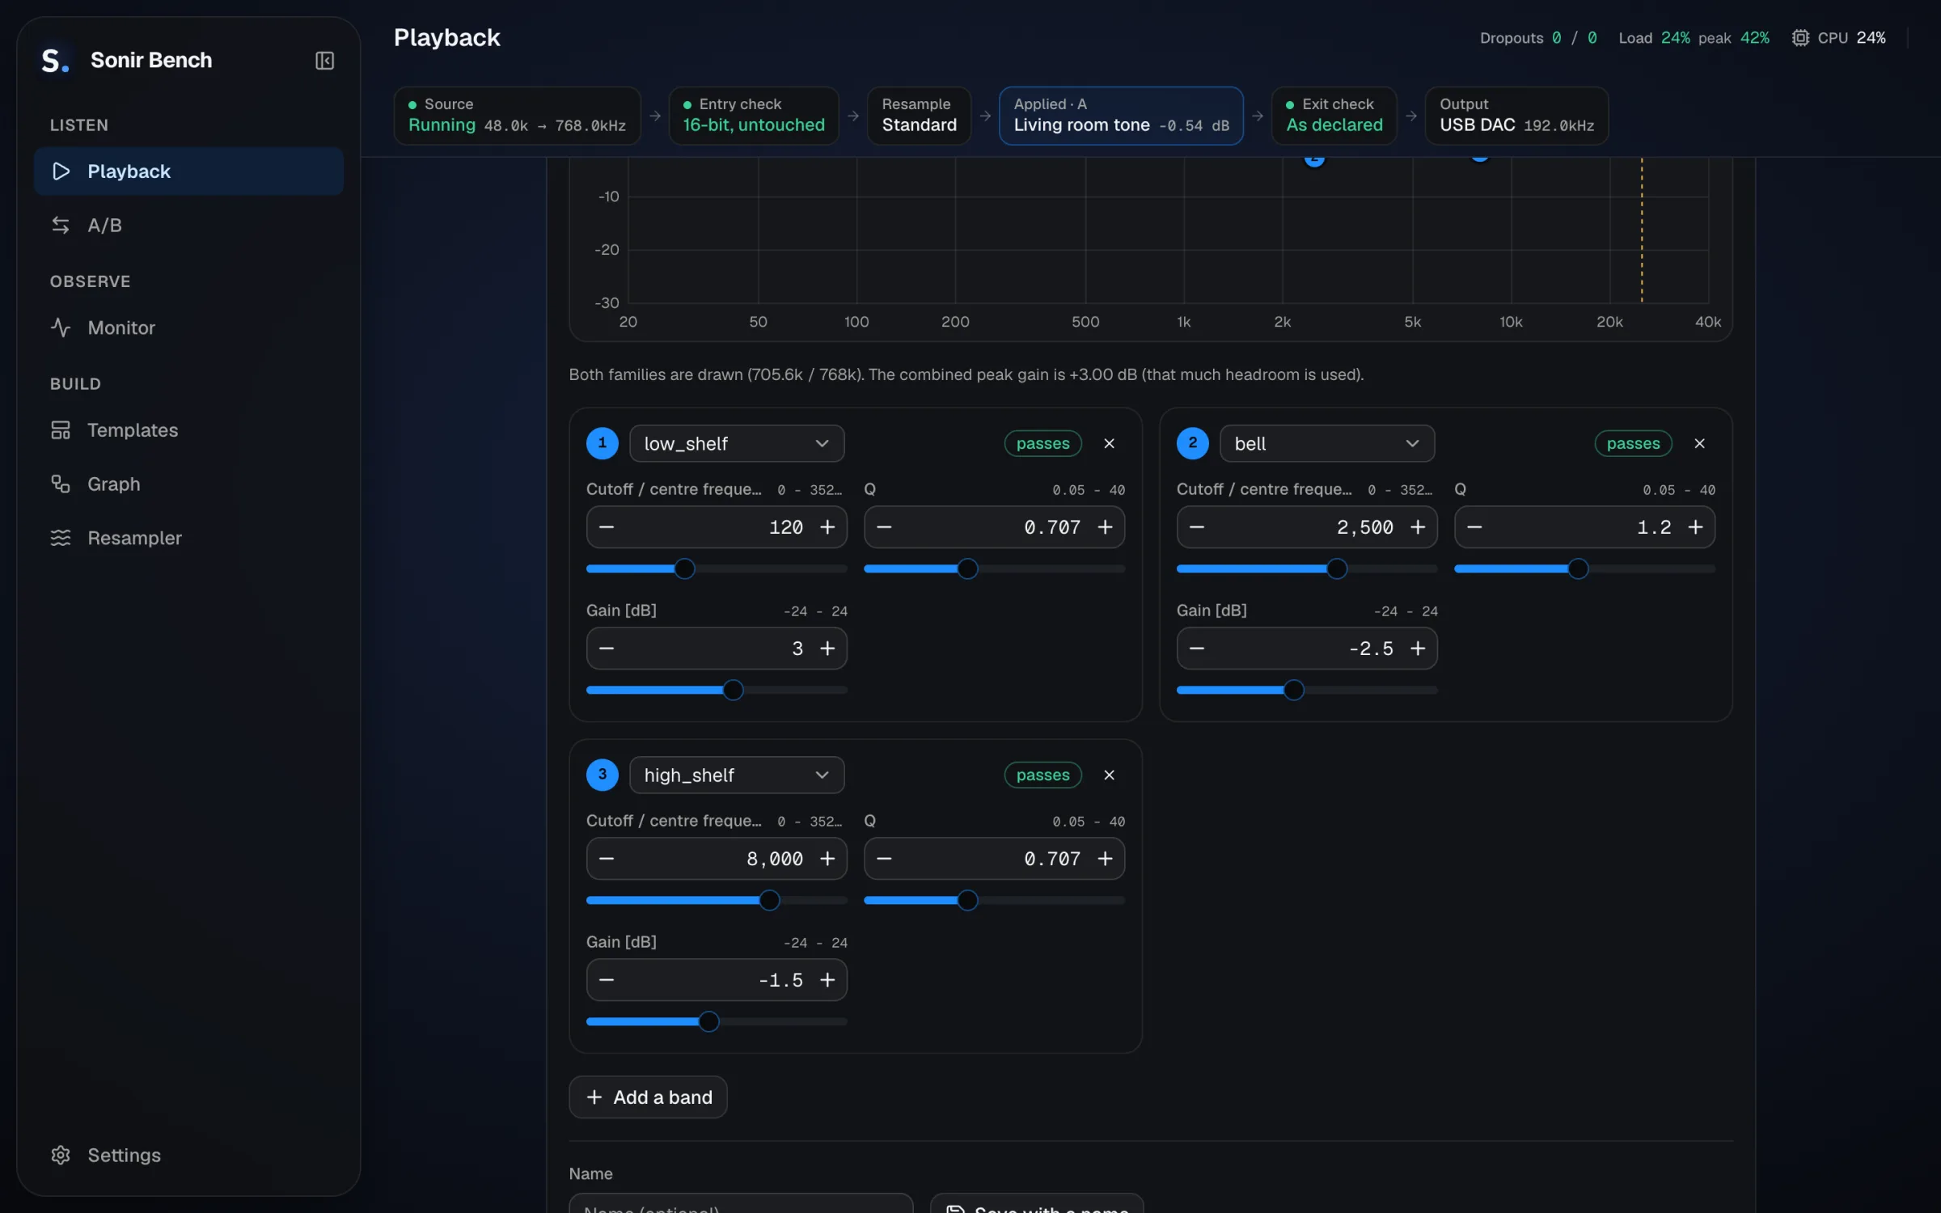Click the Sonir Bench logo icon
Image resolution: width=1941 pixels, height=1213 pixels.
tap(55, 61)
